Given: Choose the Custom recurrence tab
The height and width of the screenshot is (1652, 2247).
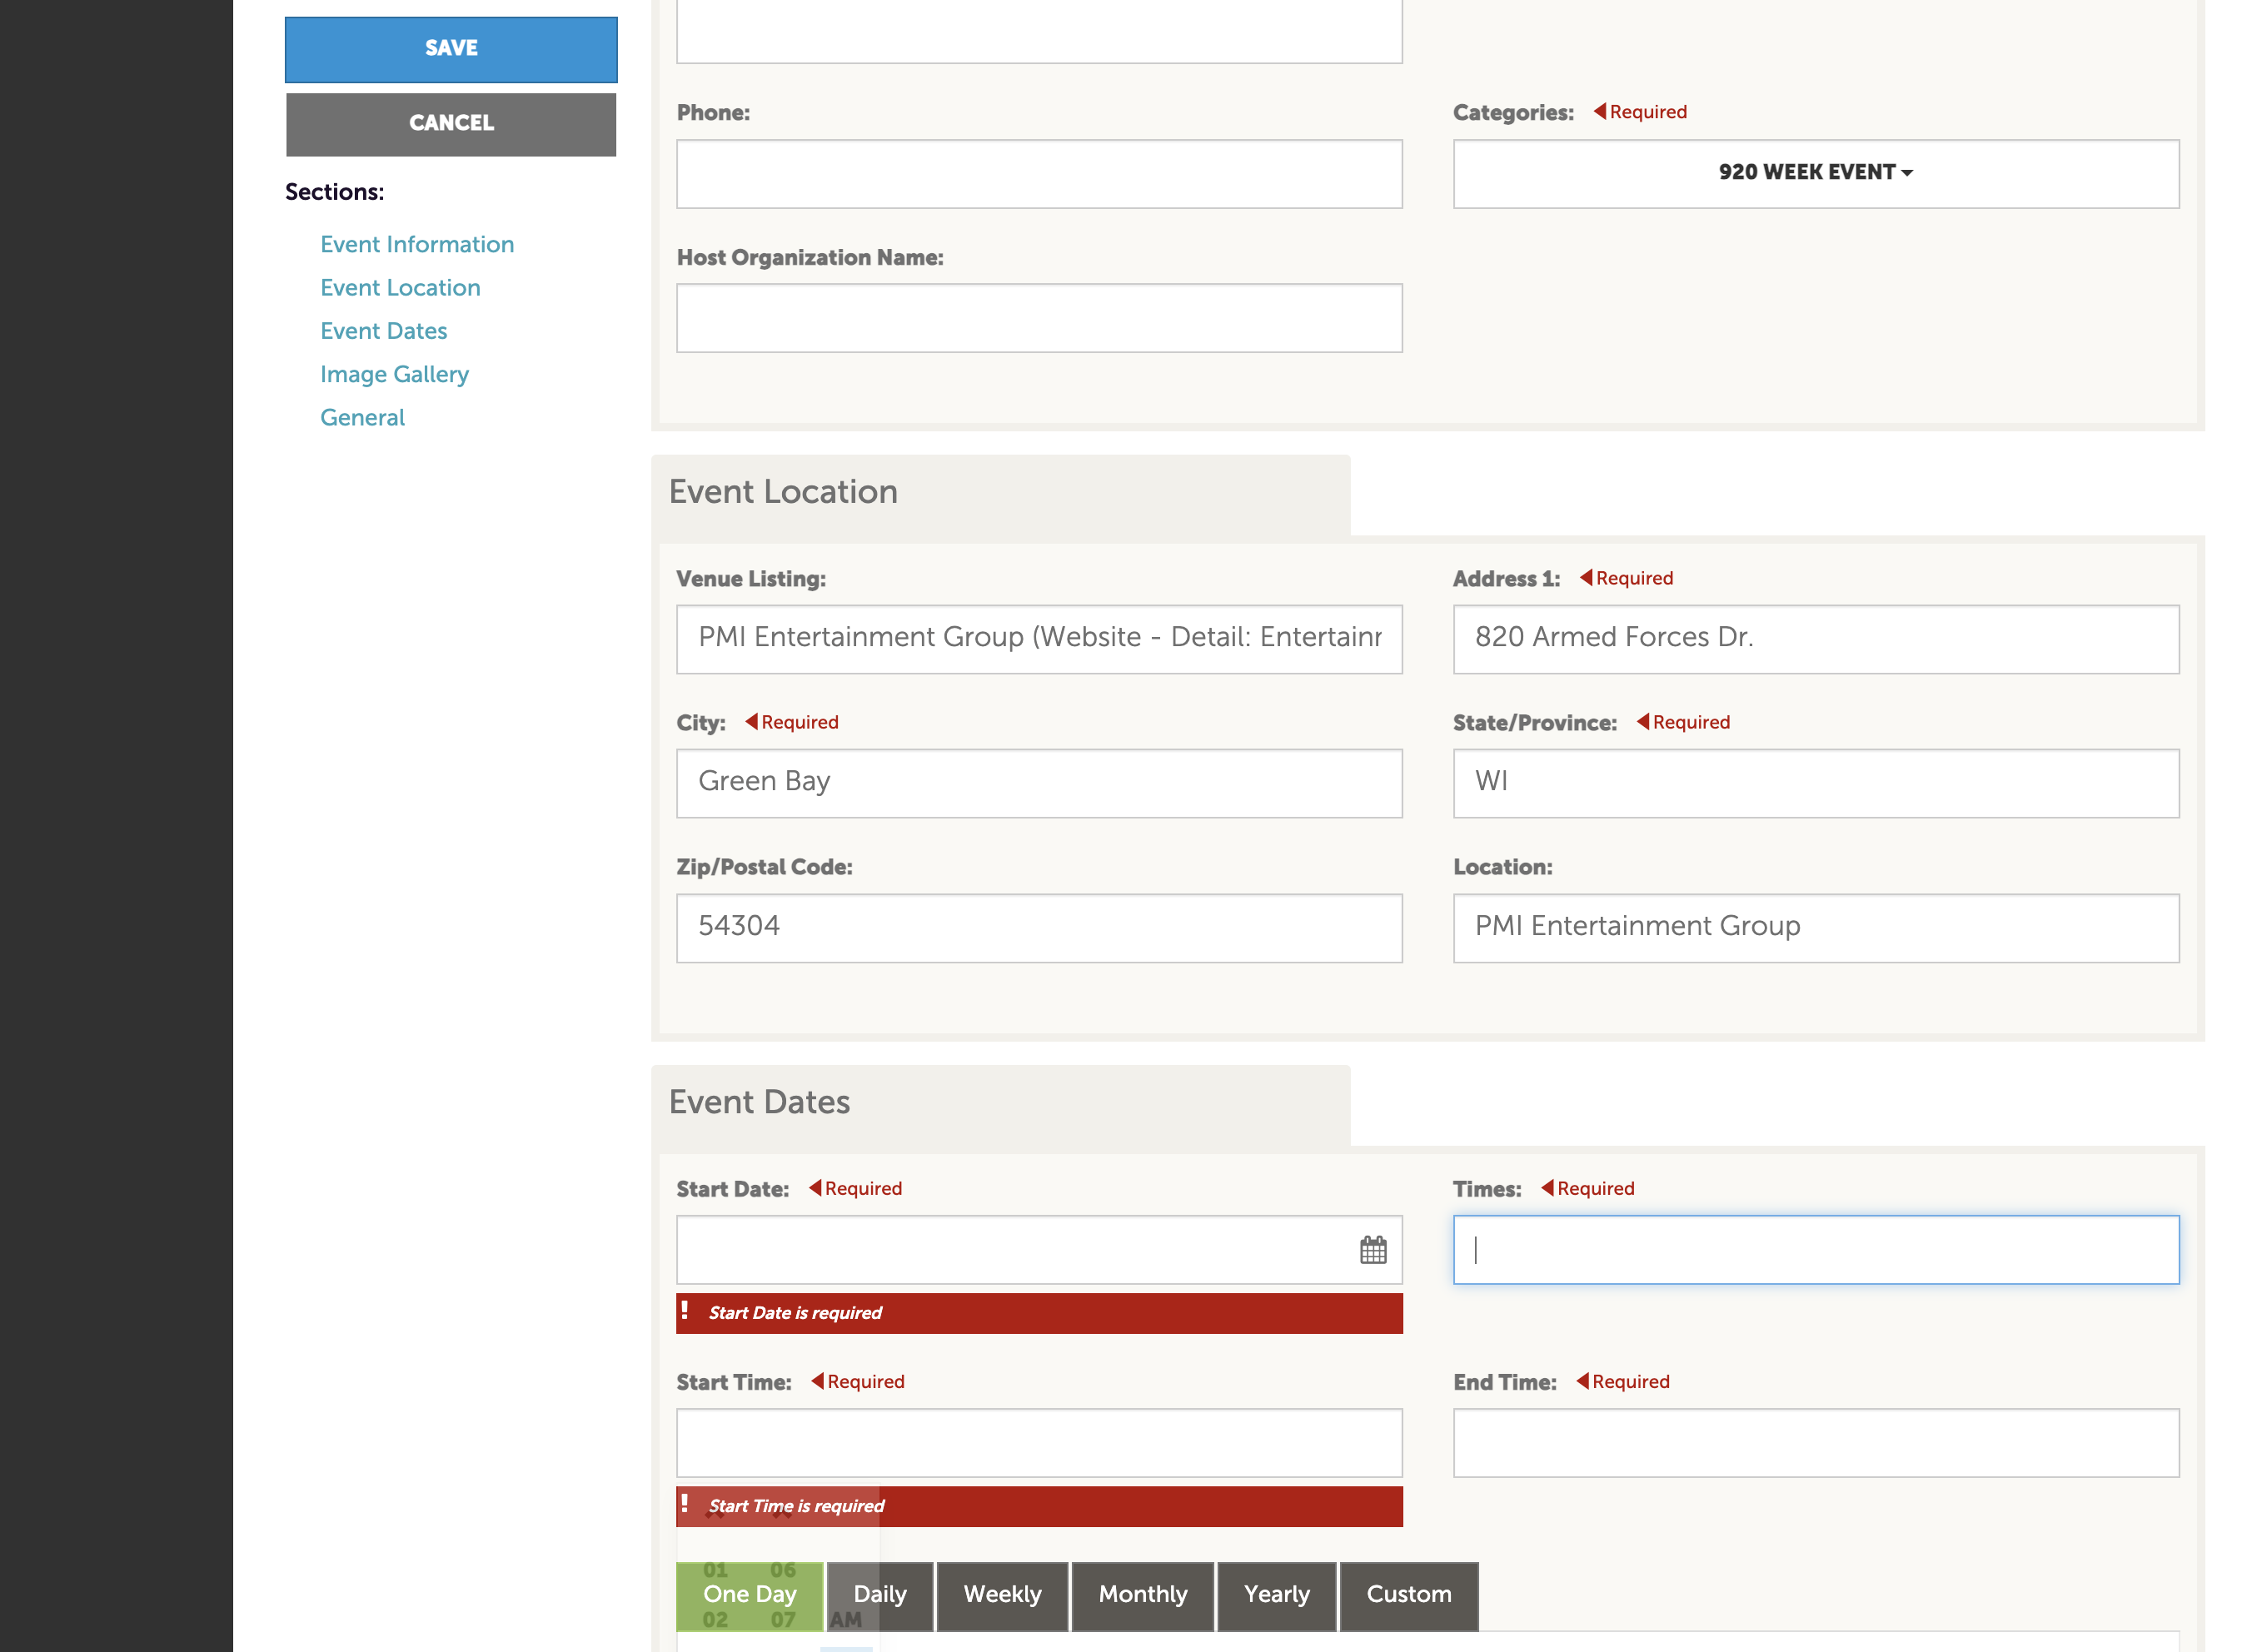Looking at the screenshot, I should point(1408,1596).
